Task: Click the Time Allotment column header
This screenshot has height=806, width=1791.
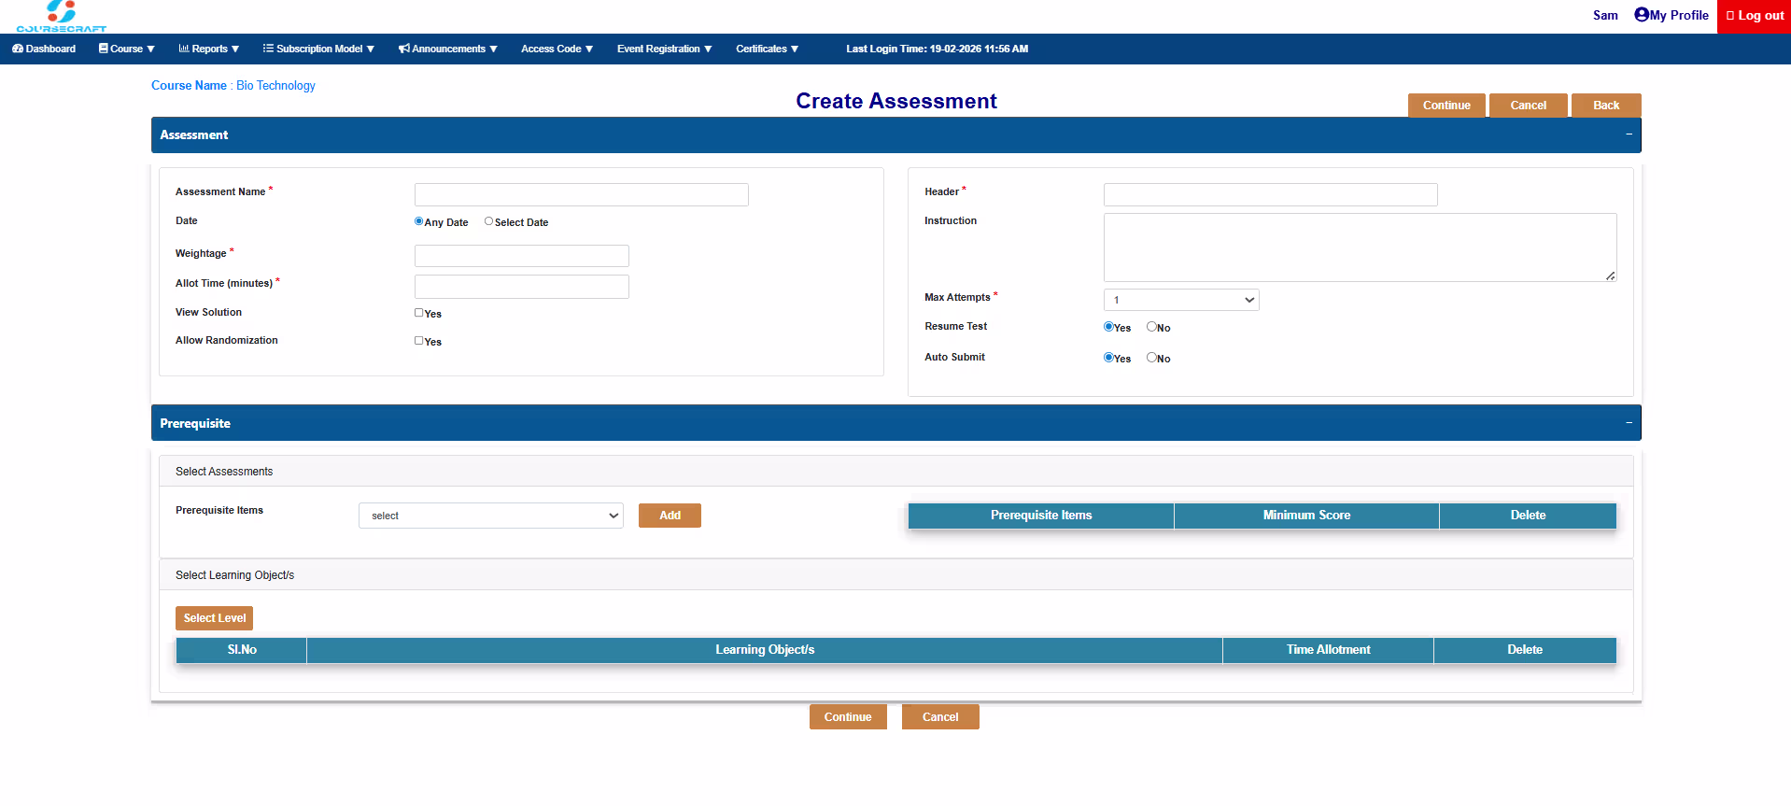Action: coord(1328,650)
